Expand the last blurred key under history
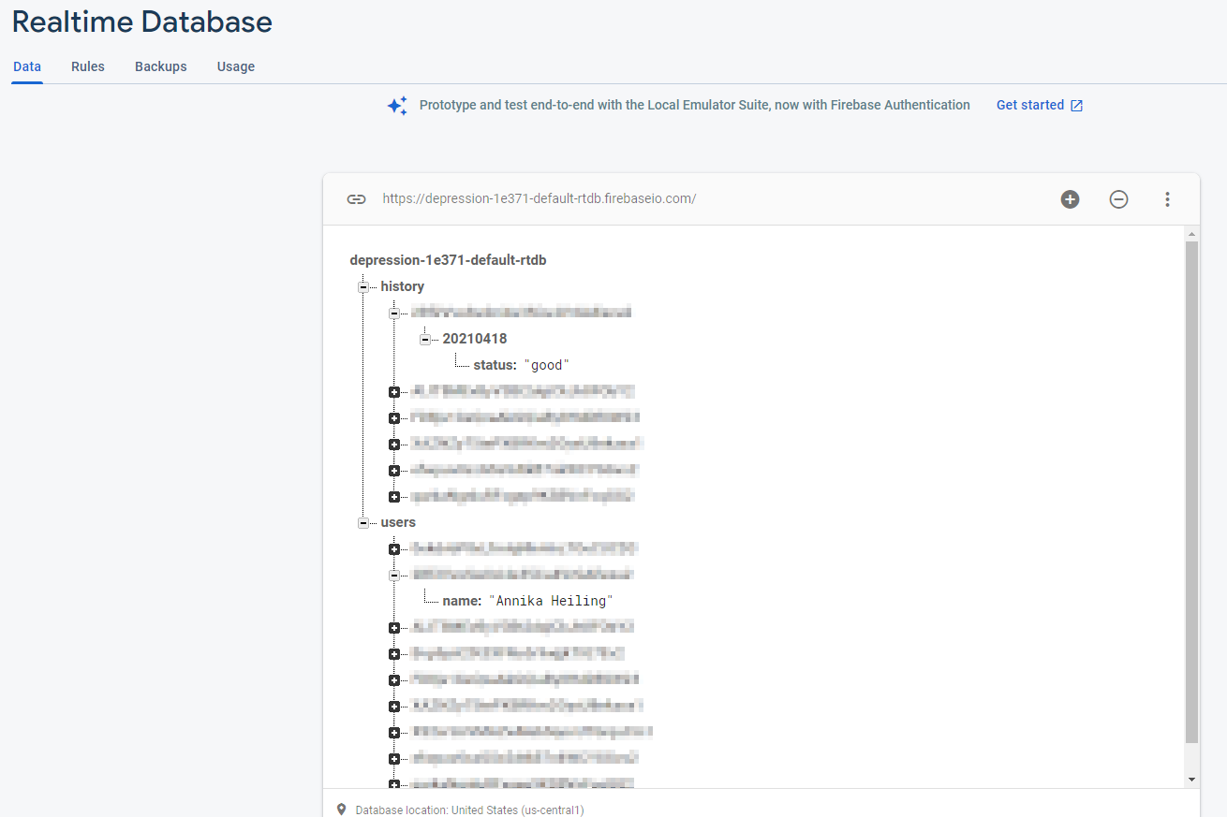Screen dimensions: 1227x817 [393, 497]
